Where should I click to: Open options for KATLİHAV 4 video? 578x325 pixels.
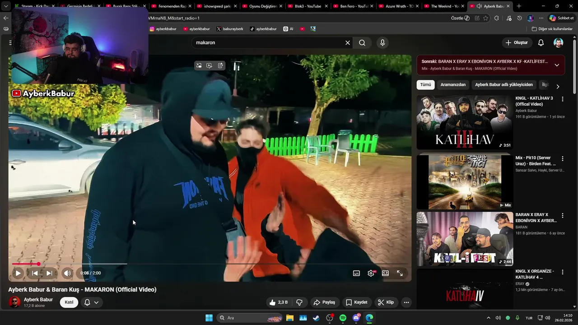[563, 272]
